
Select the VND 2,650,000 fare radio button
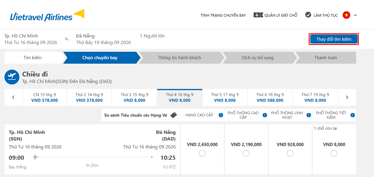[x=202, y=153]
